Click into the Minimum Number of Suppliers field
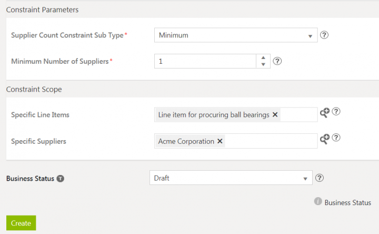The image size is (379, 234). [x=205, y=61]
